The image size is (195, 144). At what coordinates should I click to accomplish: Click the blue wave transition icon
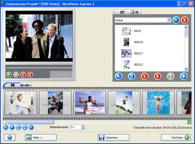pyautogui.click(x=25, y=127)
